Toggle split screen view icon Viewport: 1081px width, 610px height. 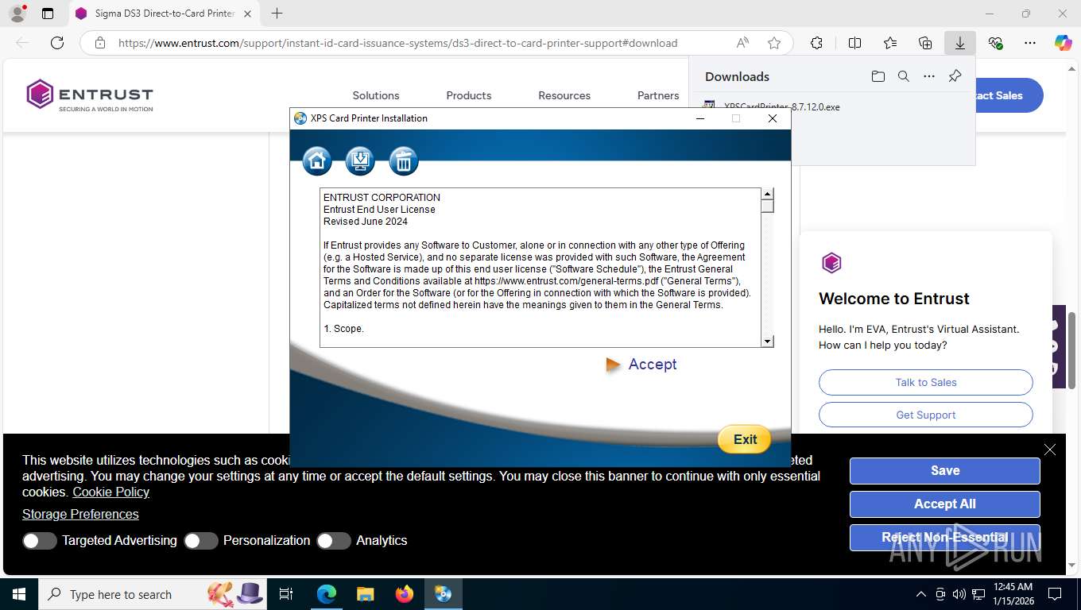[x=854, y=43]
